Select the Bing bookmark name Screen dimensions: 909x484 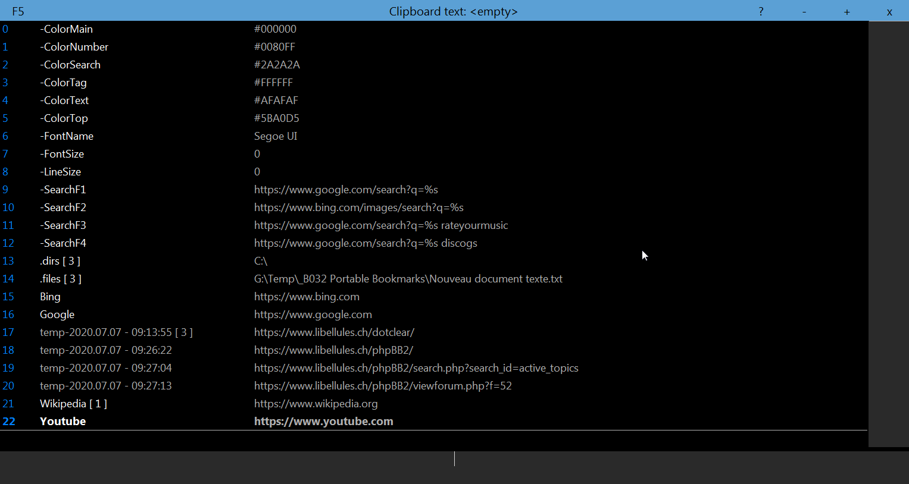coord(50,297)
